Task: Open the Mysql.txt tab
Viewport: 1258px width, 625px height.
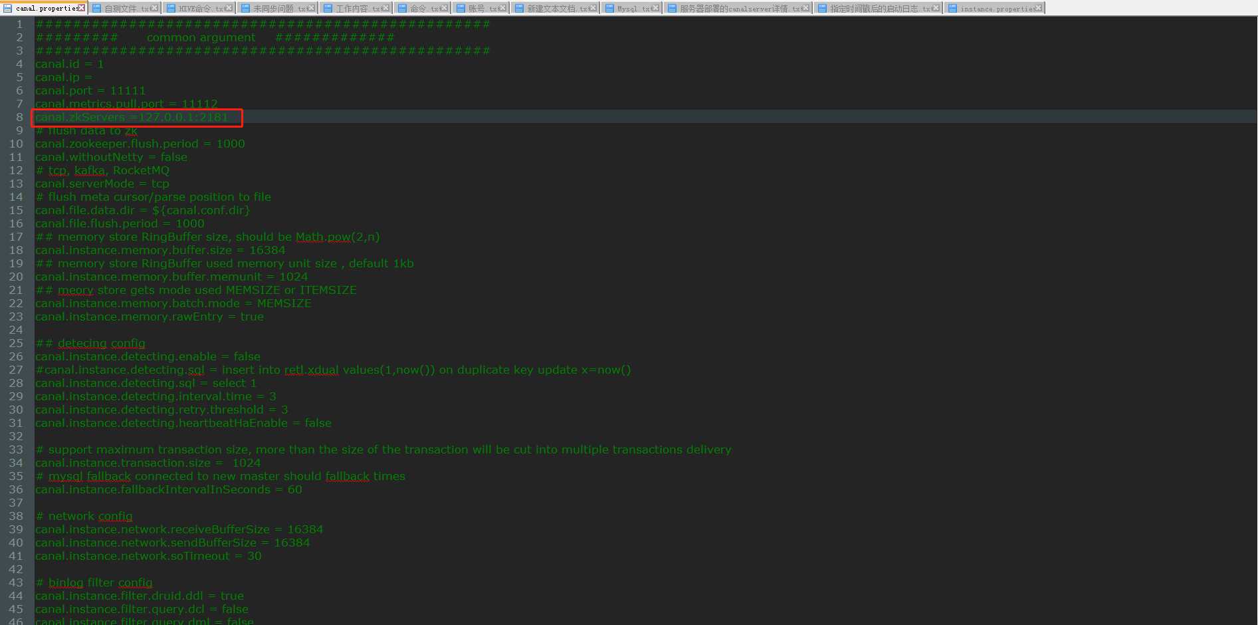Action: point(631,9)
